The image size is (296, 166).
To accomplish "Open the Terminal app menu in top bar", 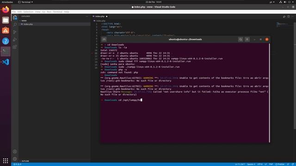I will tap(25, 2).
